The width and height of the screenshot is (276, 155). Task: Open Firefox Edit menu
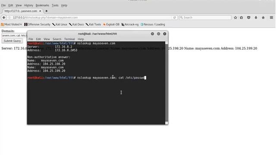(10, 6)
